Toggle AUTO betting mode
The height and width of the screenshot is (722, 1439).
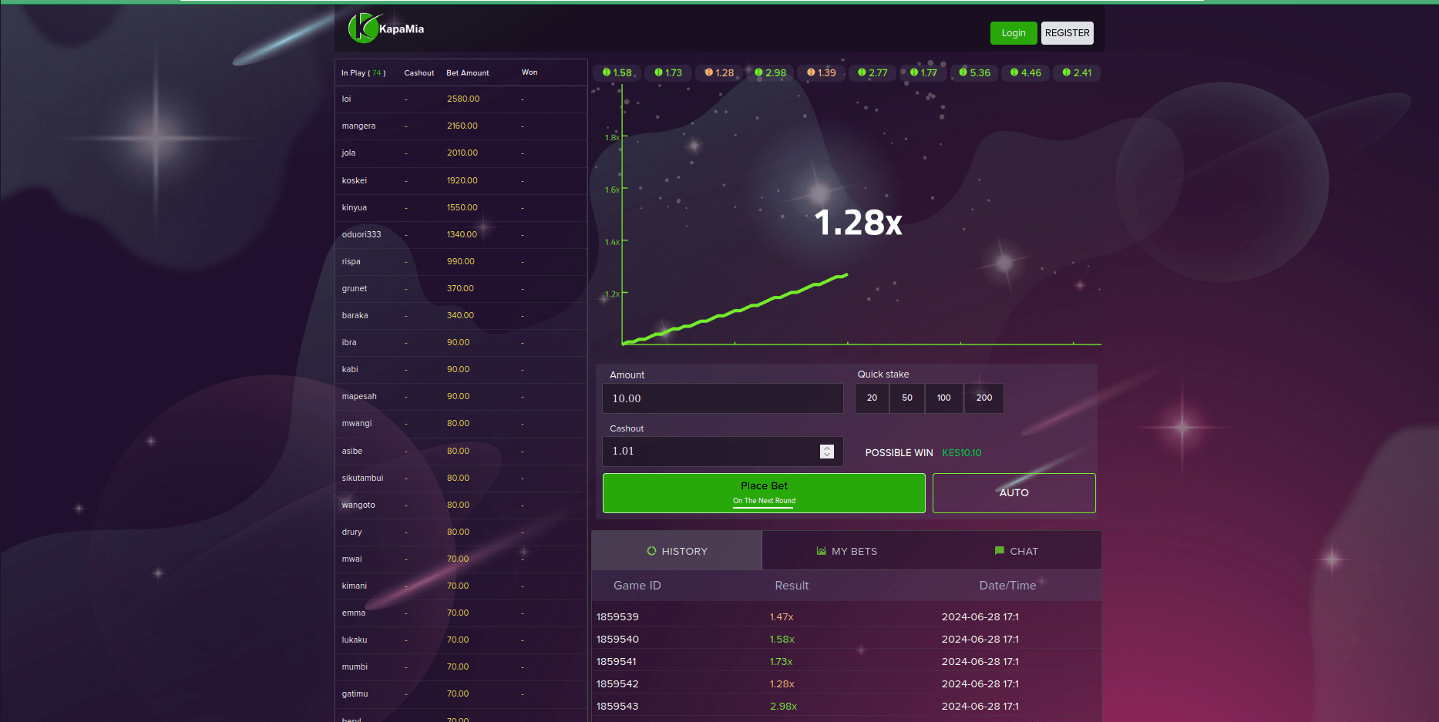(x=1014, y=493)
